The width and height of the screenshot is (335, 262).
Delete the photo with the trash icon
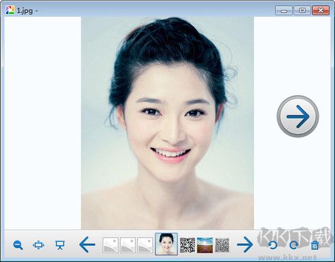click(x=315, y=245)
